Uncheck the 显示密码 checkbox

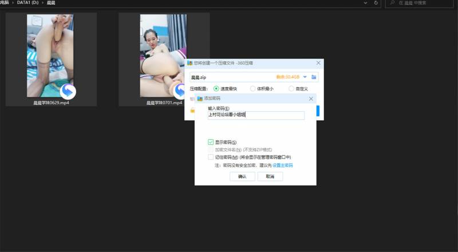click(211, 142)
